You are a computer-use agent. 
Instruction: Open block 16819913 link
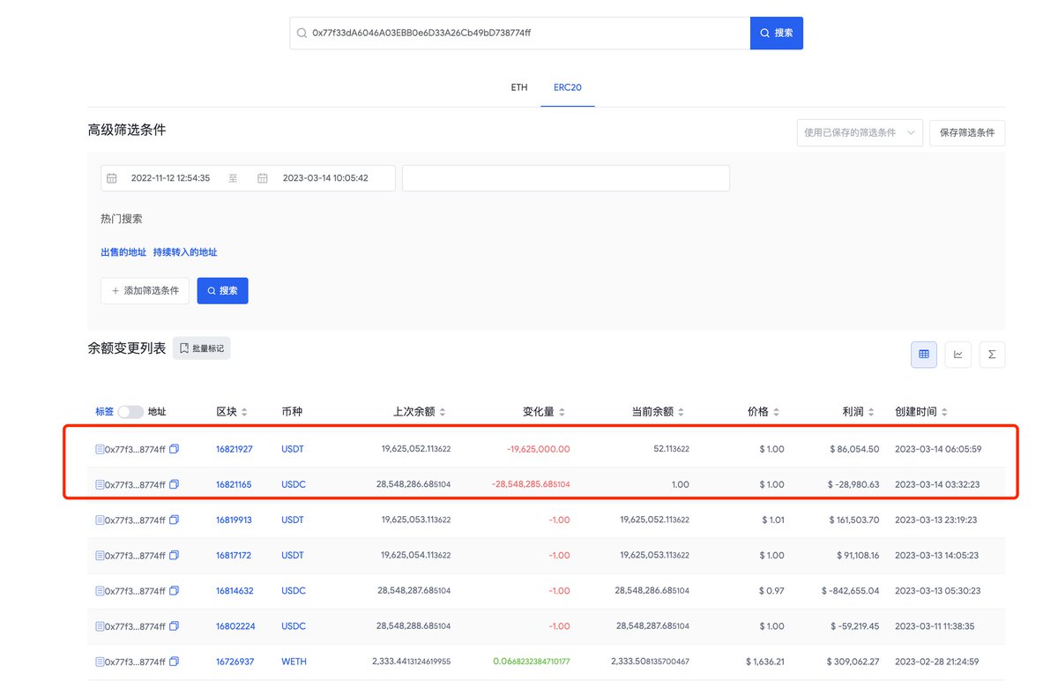click(234, 520)
